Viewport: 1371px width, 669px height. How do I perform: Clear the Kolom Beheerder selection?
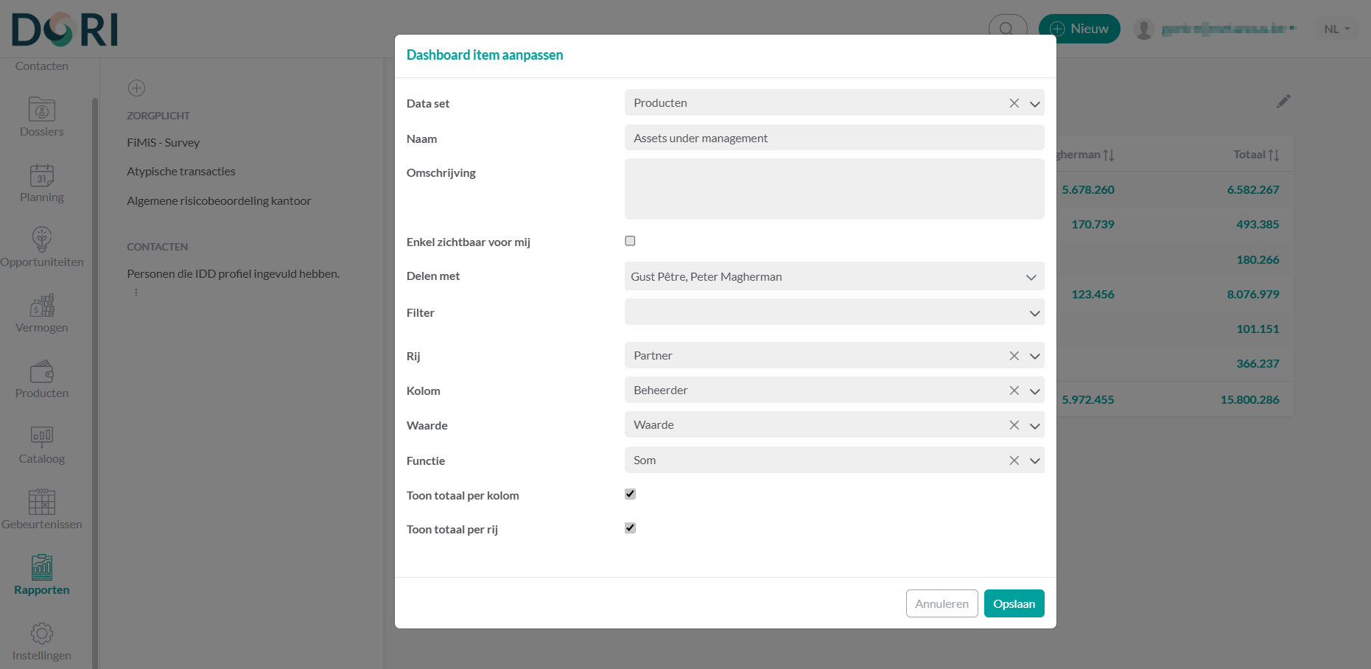pyautogui.click(x=1014, y=390)
